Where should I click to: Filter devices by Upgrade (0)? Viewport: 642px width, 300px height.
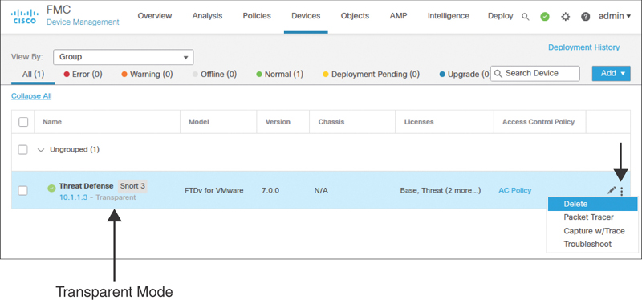465,75
